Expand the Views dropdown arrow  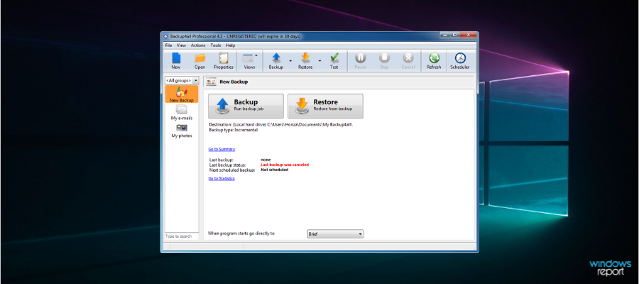(256, 55)
